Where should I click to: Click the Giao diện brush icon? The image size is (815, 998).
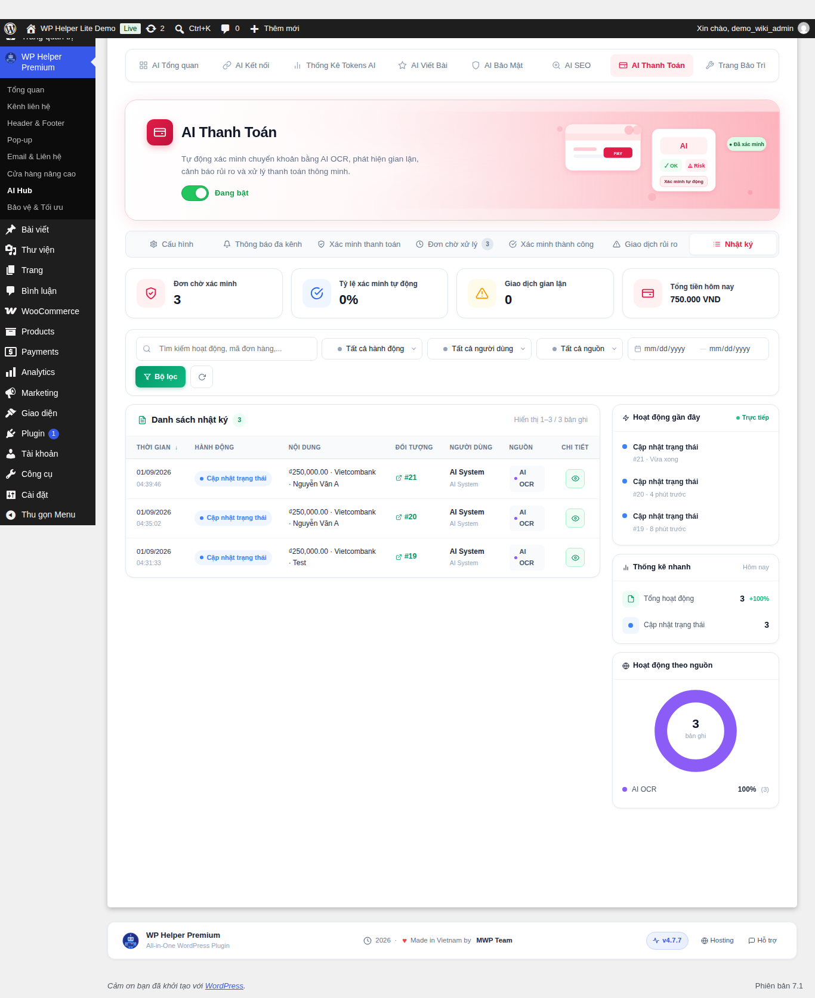click(x=11, y=413)
